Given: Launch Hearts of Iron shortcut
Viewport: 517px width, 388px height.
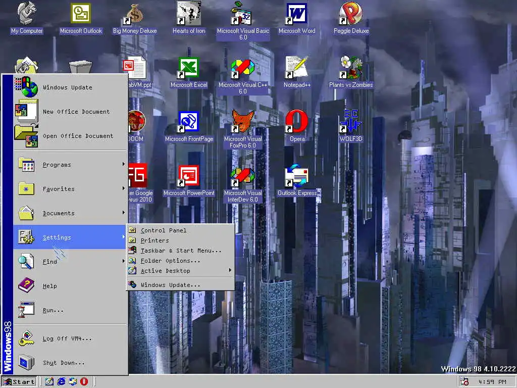Looking at the screenshot, I should [x=189, y=18].
